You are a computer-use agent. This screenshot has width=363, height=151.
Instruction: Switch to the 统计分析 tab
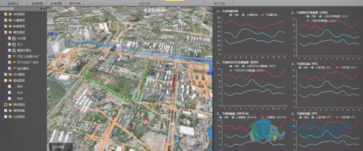pos(219,3)
